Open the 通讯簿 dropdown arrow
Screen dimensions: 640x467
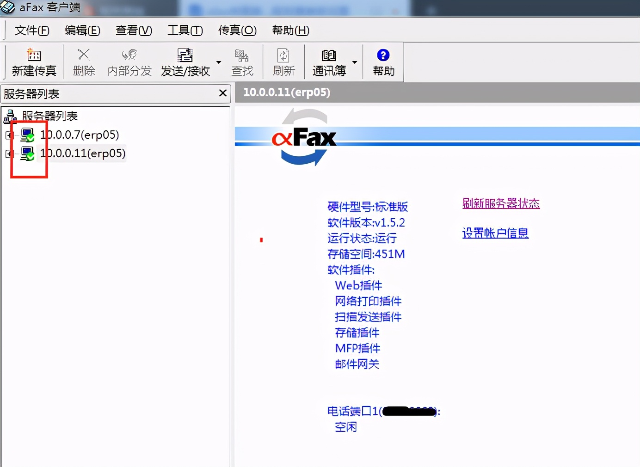tap(355, 62)
